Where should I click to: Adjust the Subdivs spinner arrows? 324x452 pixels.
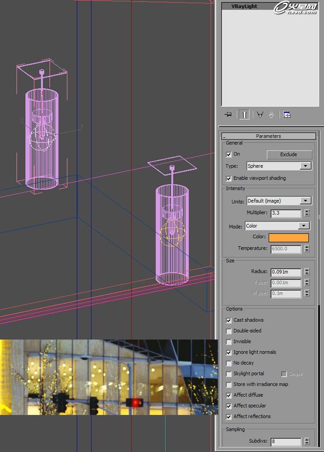[307, 441]
